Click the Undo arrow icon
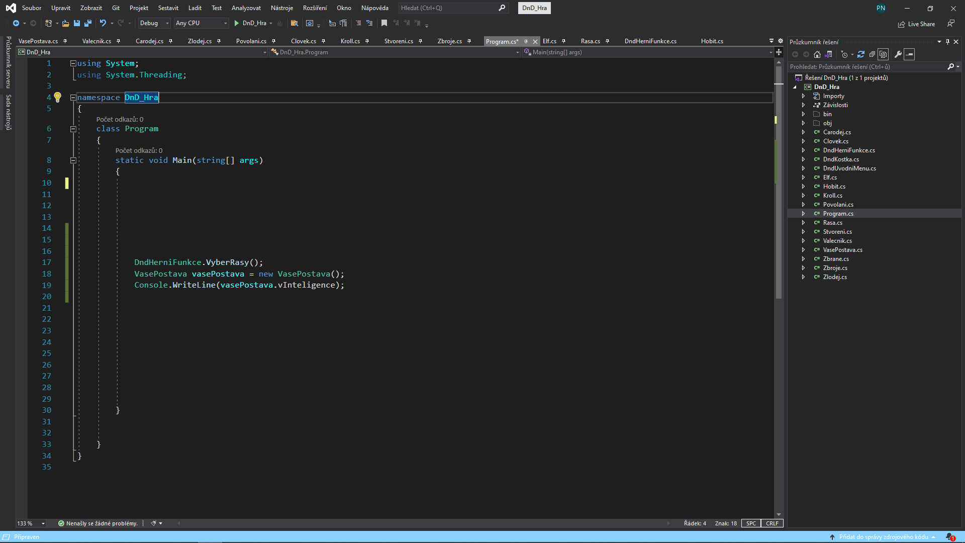 103,23
